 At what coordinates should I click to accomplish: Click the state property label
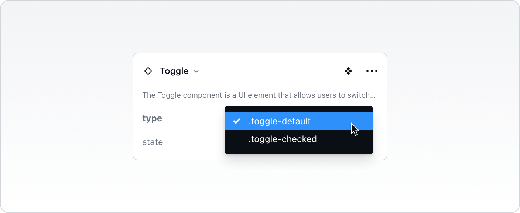153,142
